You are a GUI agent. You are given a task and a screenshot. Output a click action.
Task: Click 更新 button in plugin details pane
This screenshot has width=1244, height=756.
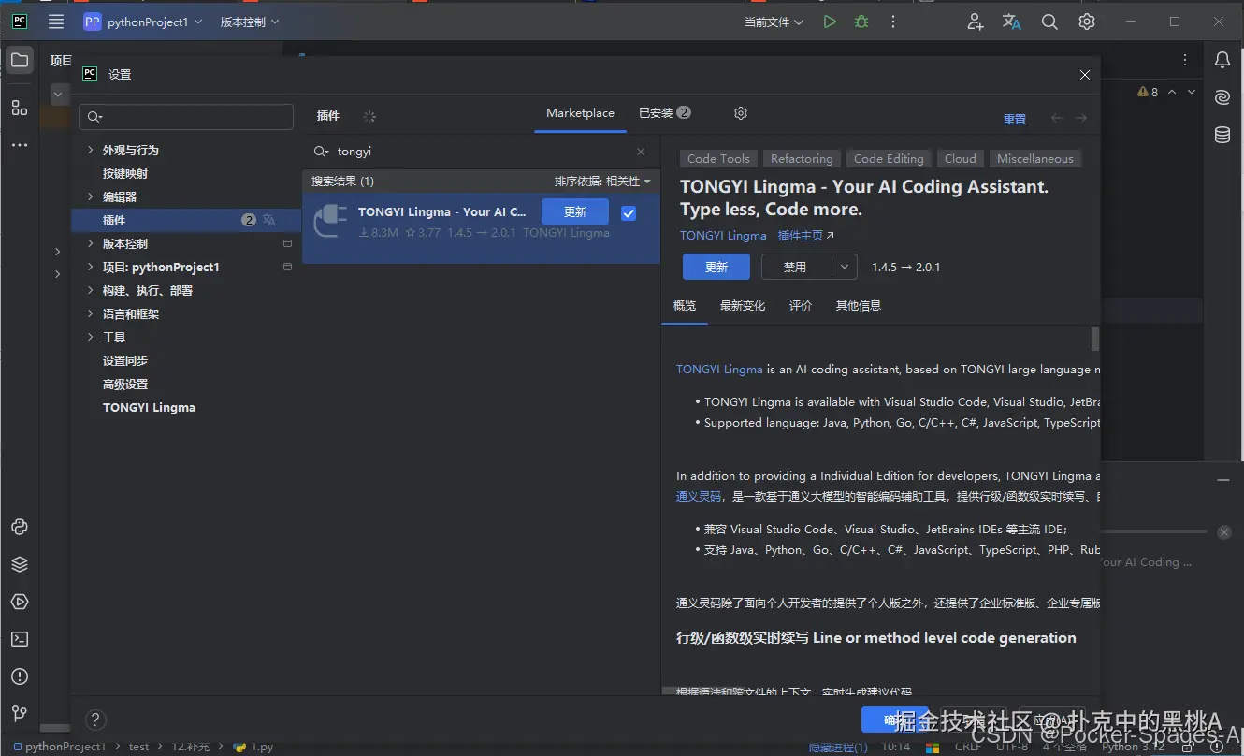click(716, 267)
